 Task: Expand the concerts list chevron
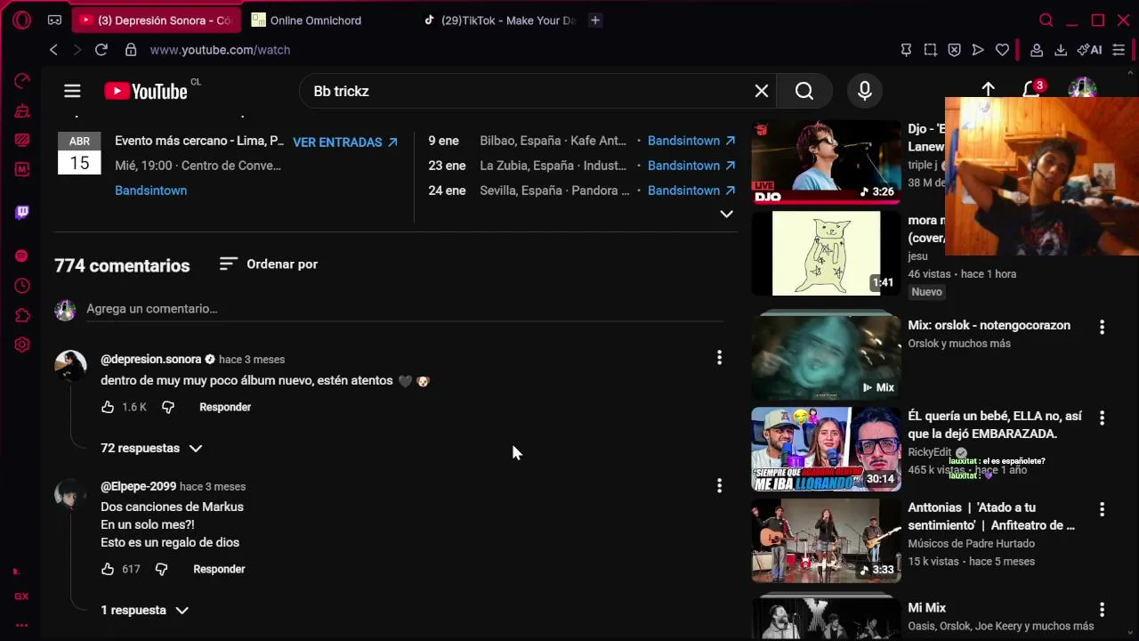pyautogui.click(x=726, y=214)
